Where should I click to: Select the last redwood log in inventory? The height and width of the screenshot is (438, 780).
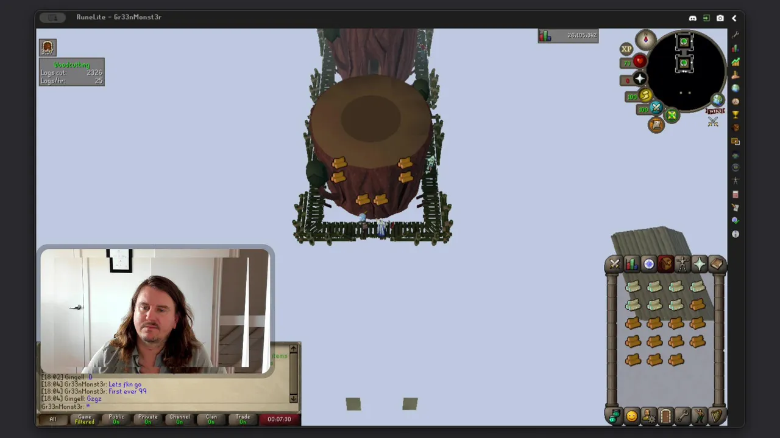[676, 360]
